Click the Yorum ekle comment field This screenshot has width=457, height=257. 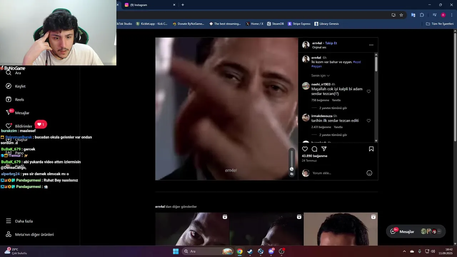[337, 173]
